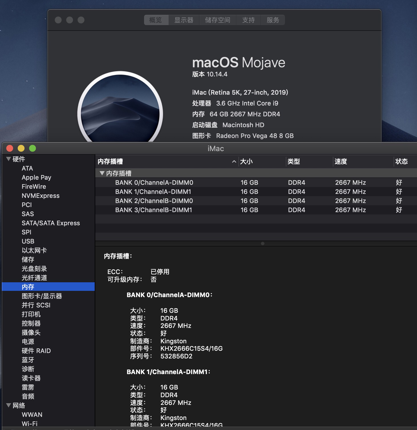Select 摄像头 in the sidebar
The image size is (417, 430).
coord(31,332)
